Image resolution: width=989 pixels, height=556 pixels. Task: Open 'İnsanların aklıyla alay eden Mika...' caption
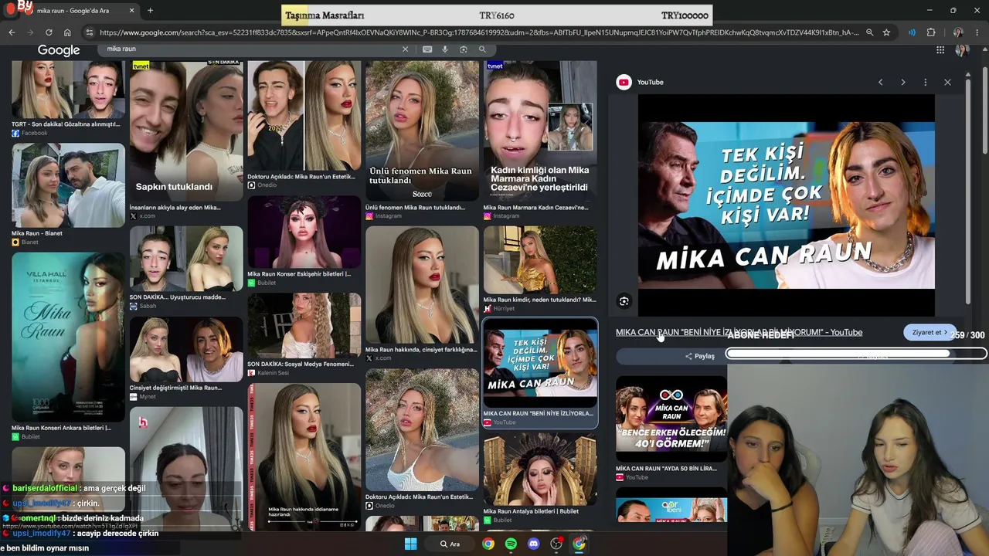coord(175,208)
